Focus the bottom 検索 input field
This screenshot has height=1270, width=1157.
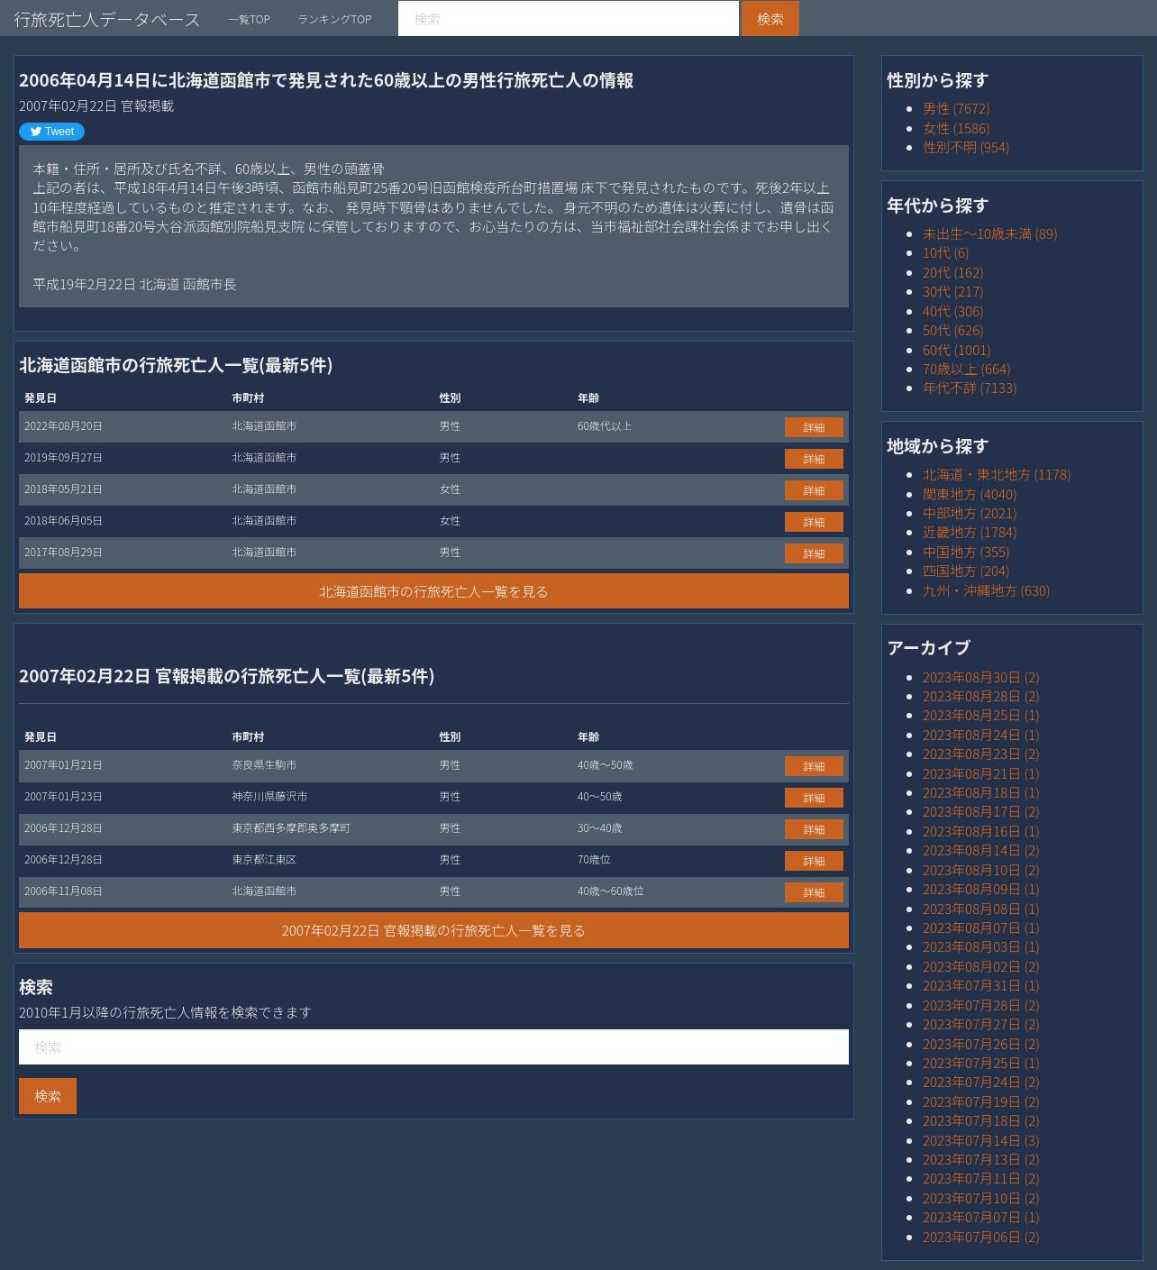433,1046
